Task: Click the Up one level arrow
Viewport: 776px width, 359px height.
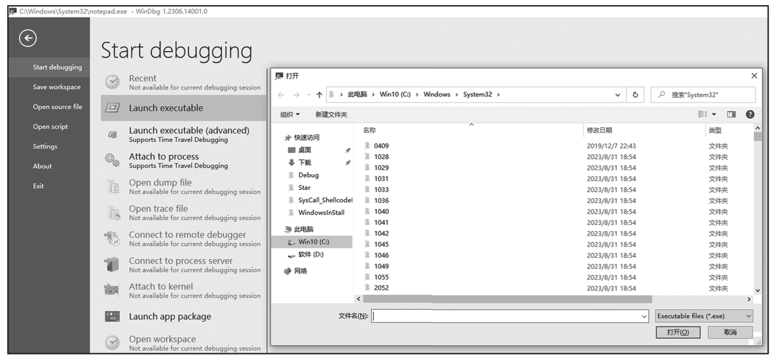Action: (319, 95)
